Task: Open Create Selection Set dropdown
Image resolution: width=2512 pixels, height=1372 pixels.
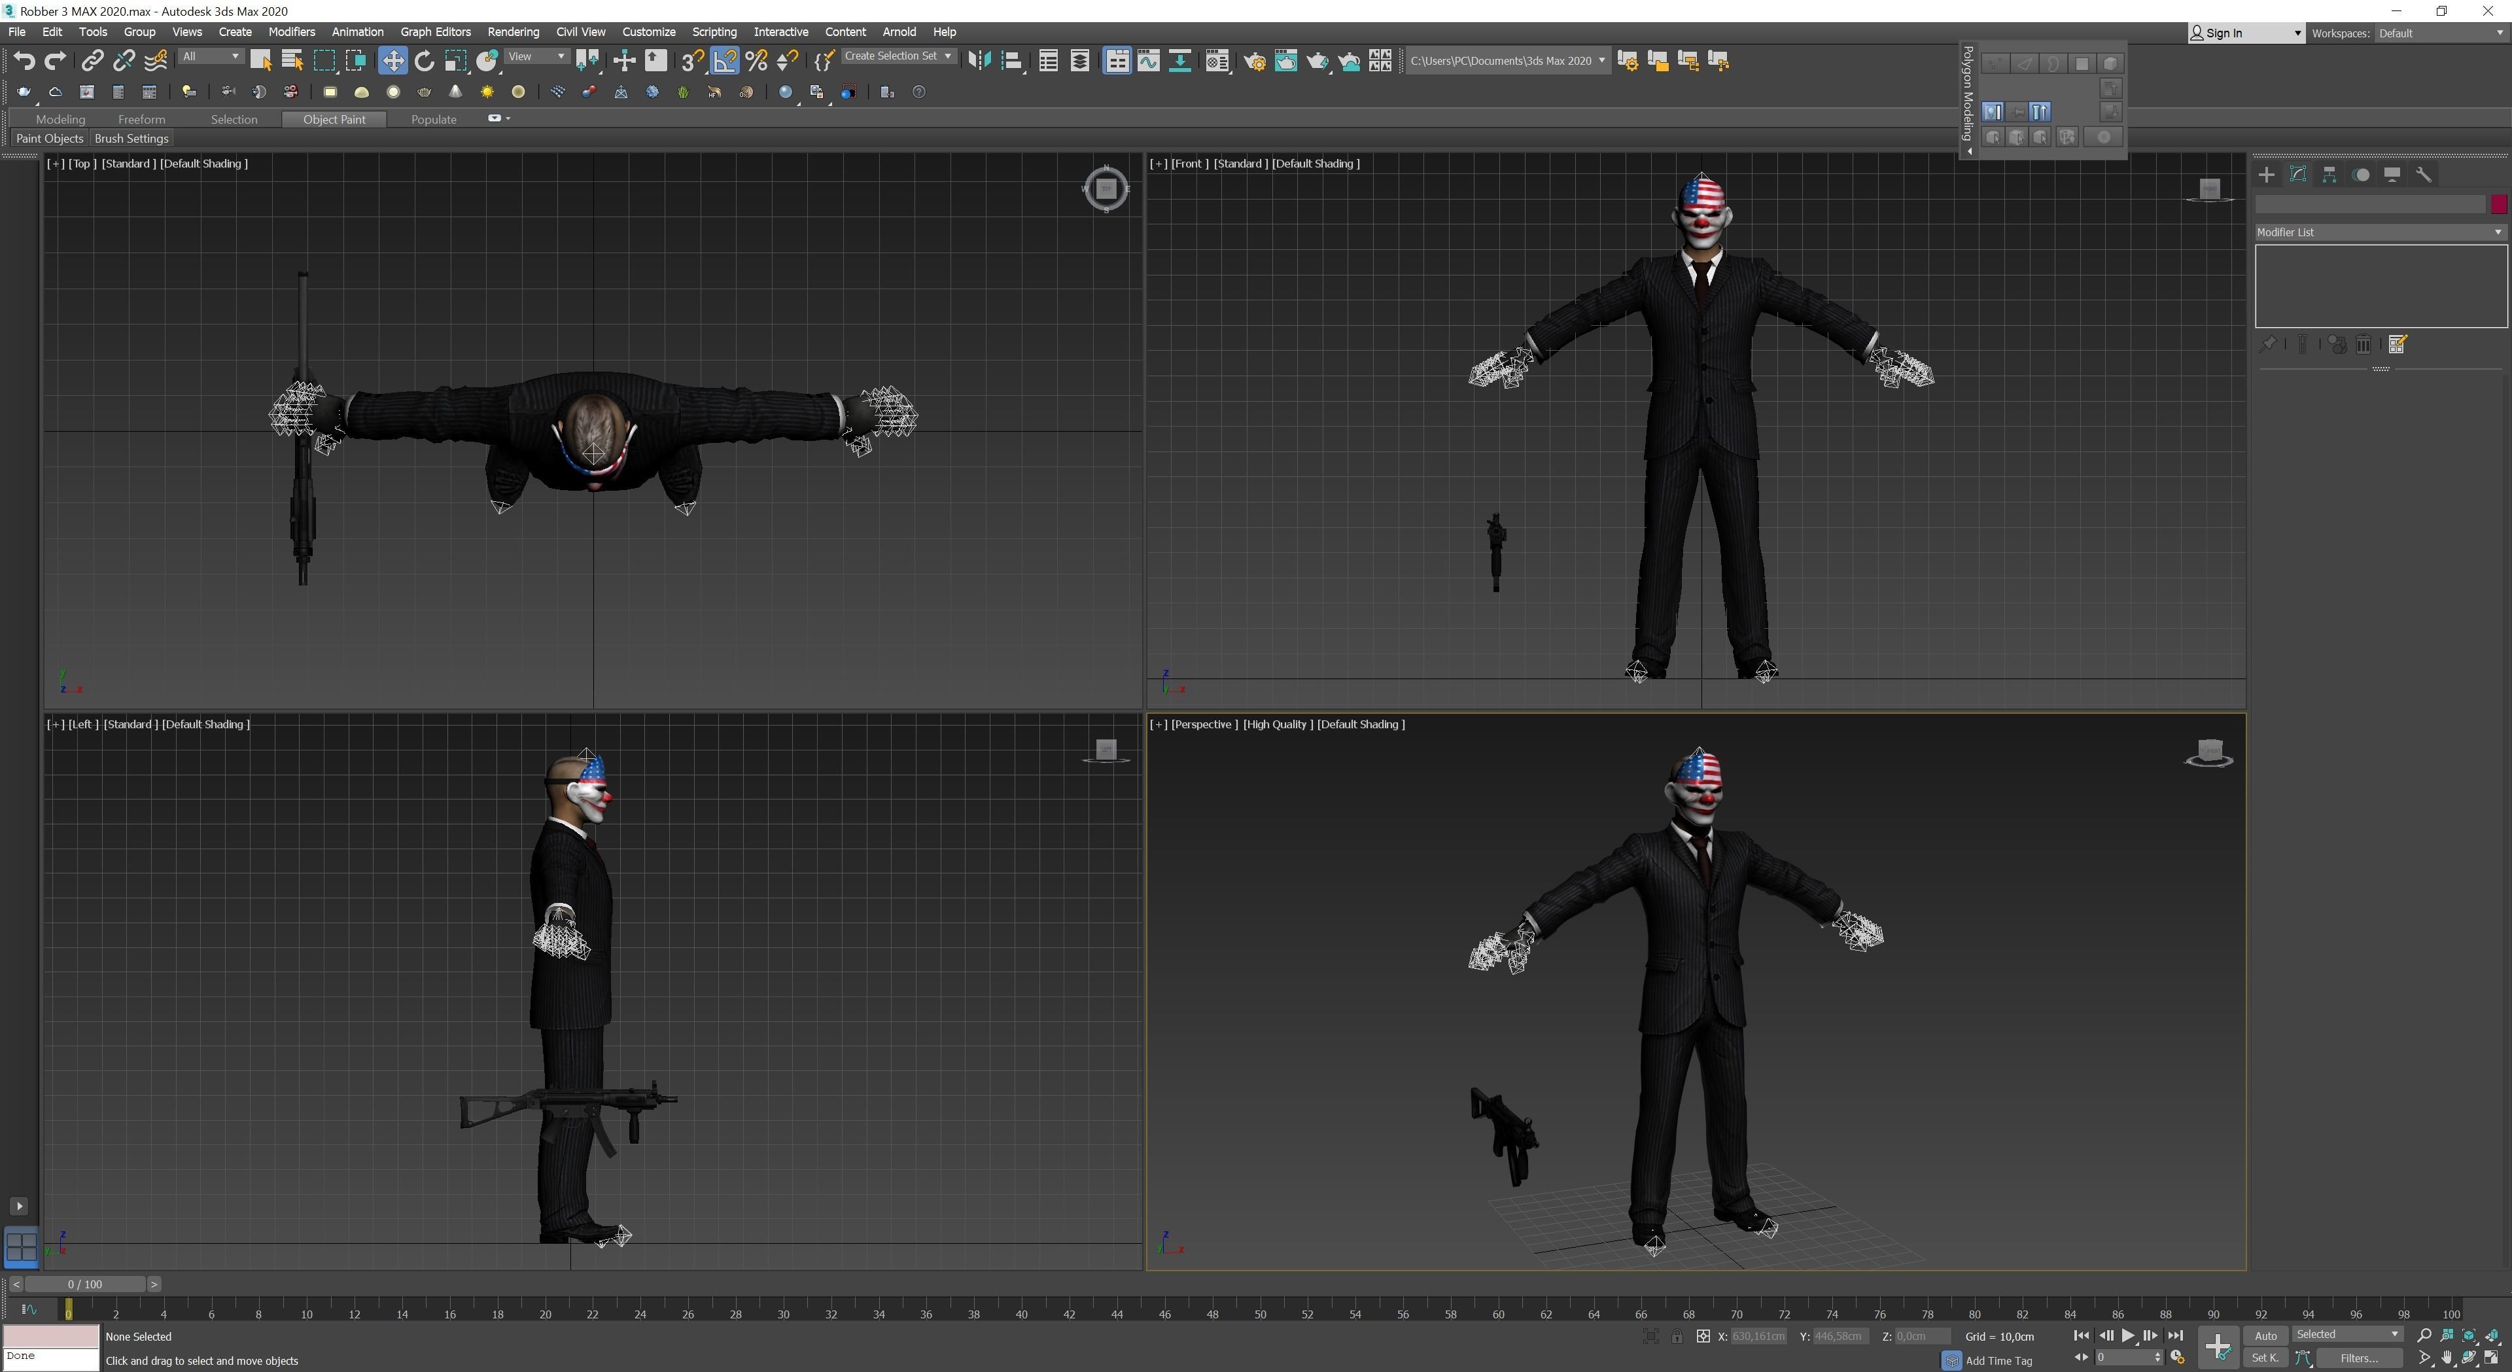Action: tap(898, 56)
